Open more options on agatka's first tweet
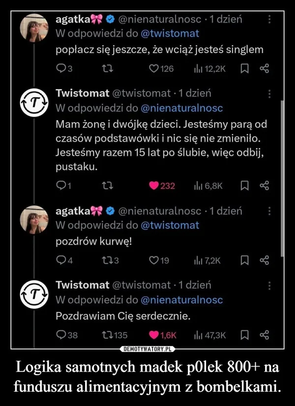 (x=268, y=20)
